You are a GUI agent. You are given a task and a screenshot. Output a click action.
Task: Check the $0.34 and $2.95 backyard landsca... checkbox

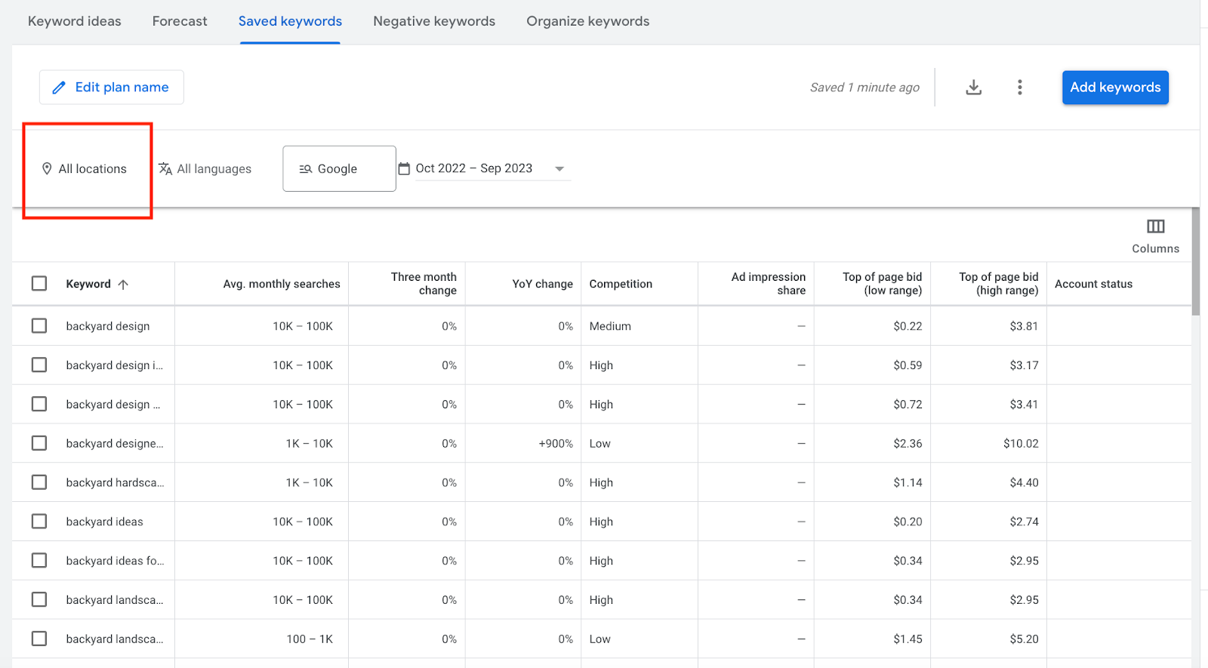pyautogui.click(x=39, y=600)
